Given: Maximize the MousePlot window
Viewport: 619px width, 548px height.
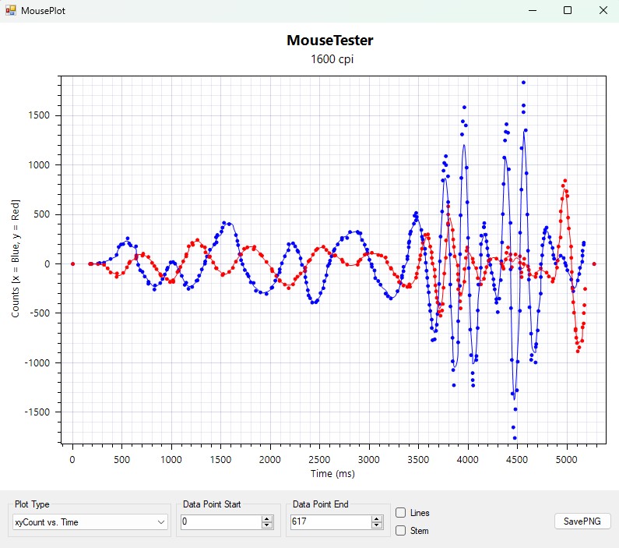Looking at the screenshot, I should (x=568, y=11).
